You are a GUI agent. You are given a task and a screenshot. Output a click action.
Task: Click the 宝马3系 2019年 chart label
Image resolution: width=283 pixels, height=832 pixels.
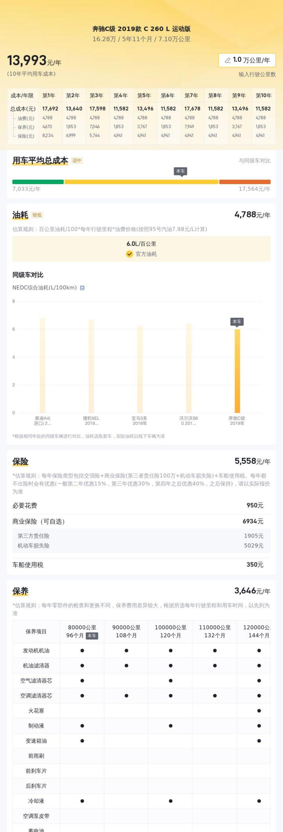click(x=140, y=421)
